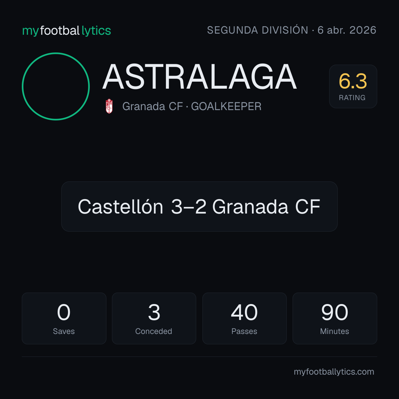399x399 pixels.
Task: Select the 40 Passes stat card
Action: point(244,318)
